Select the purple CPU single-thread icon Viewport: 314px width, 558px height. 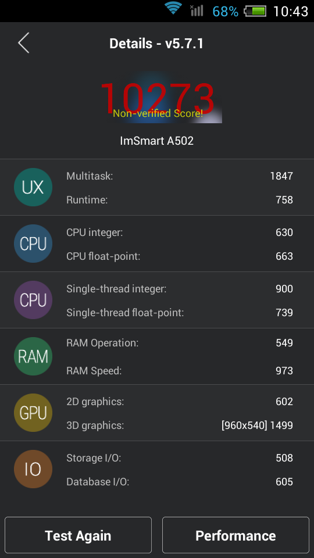tap(33, 300)
